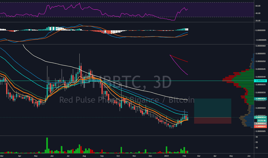Viewport: 268px width, 158px height.
Task: Click the 2021 label on the time axis
Action: (166, 156)
